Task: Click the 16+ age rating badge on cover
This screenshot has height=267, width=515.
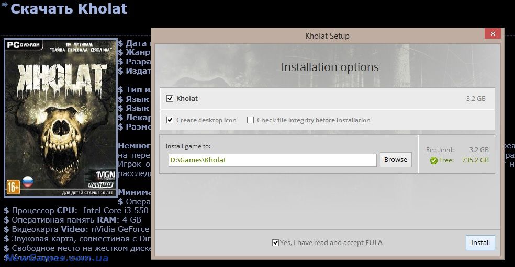Action: pos(13,187)
